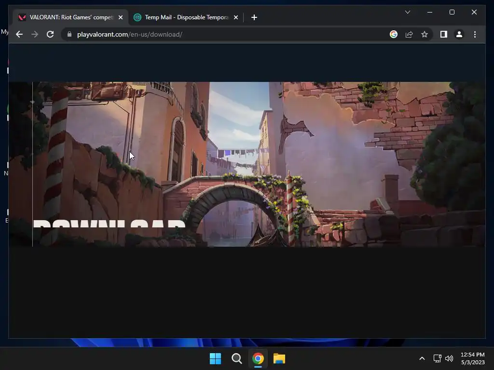Open the network status tray icon
Screen dimensions: 494x370
[437, 358]
